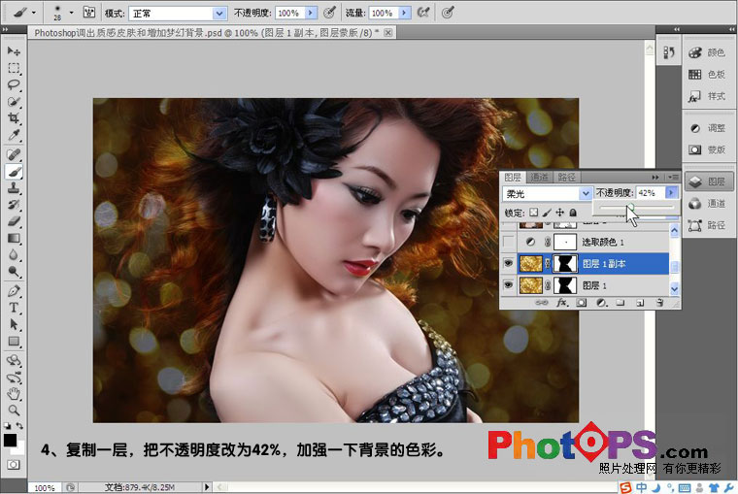Select the Crop tool
The width and height of the screenshot is (738, 494).
[14, 118]
